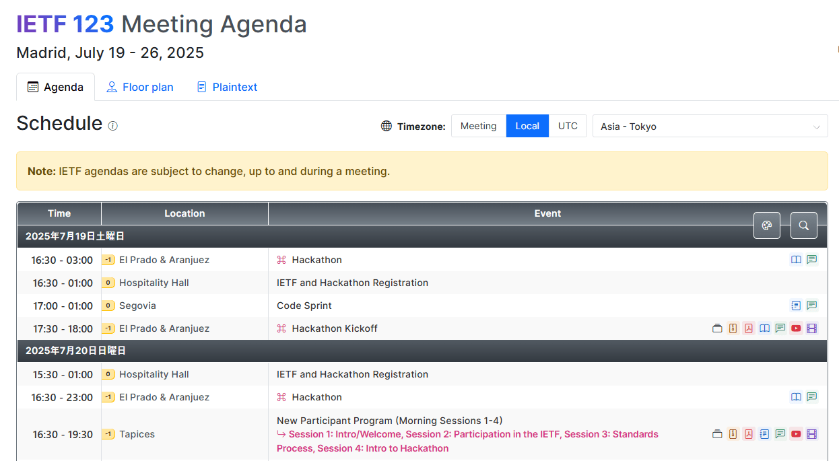Open the Floor plan tab
The height and width of the screenshot is (461, 839).
point(140,87)
